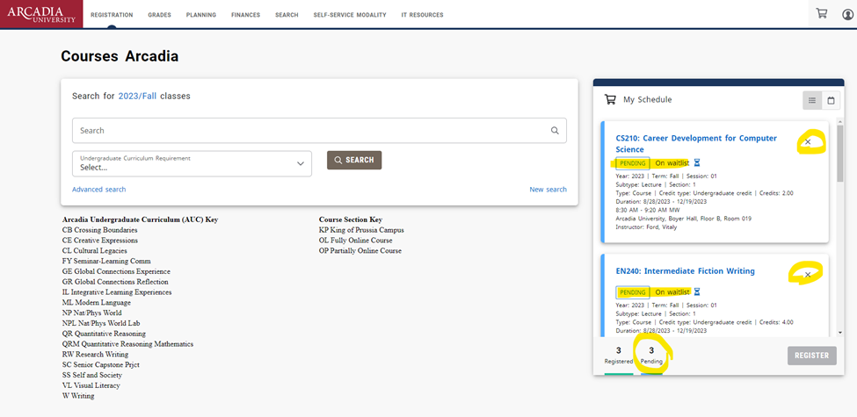Viewport: 857px width, 417px height.
Task: Click 'SC Senior Capstone Prjct' entry
Action: click(100, 364)
